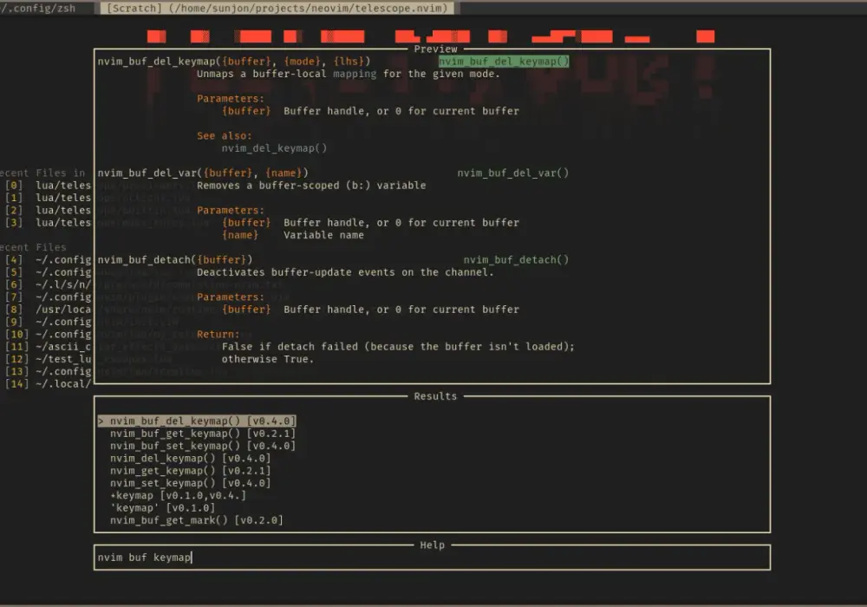Open recent file entry [9] ~/.config

[48, 322]
